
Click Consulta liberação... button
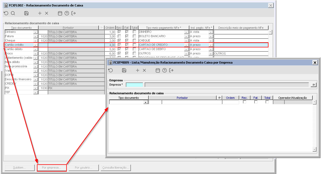[116, 168]
